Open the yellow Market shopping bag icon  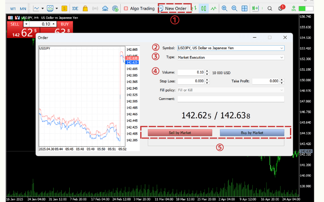[85, 8]
